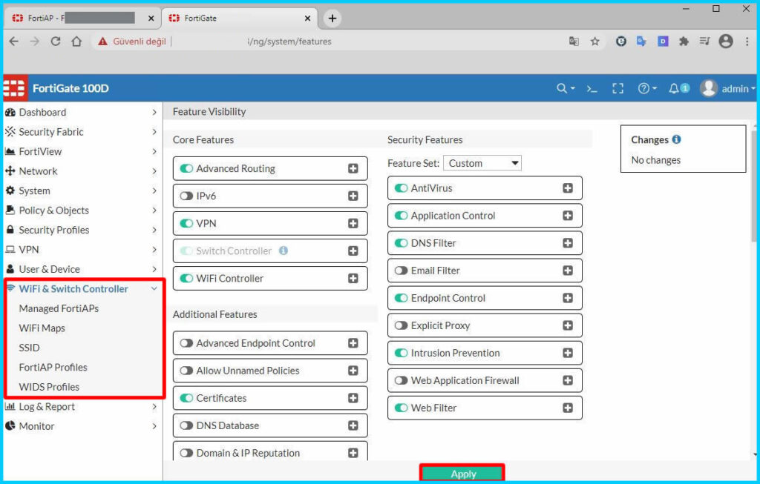
Task: Click the Changes info icon
Action: 676,139
